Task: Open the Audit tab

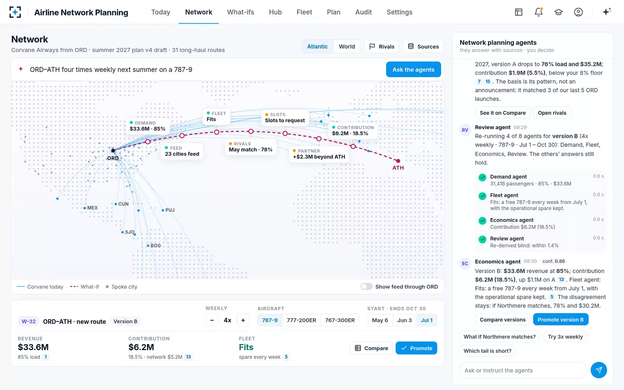Action: click(x=364, y=12)
